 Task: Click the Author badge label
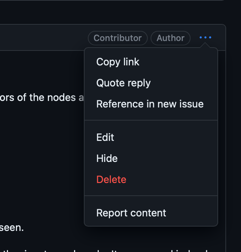pos(171,38)
